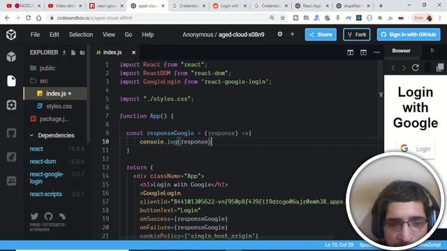Viewport: 447px width, 251px height.
Task: Sign in with GitHub
Action: [409, 34]
